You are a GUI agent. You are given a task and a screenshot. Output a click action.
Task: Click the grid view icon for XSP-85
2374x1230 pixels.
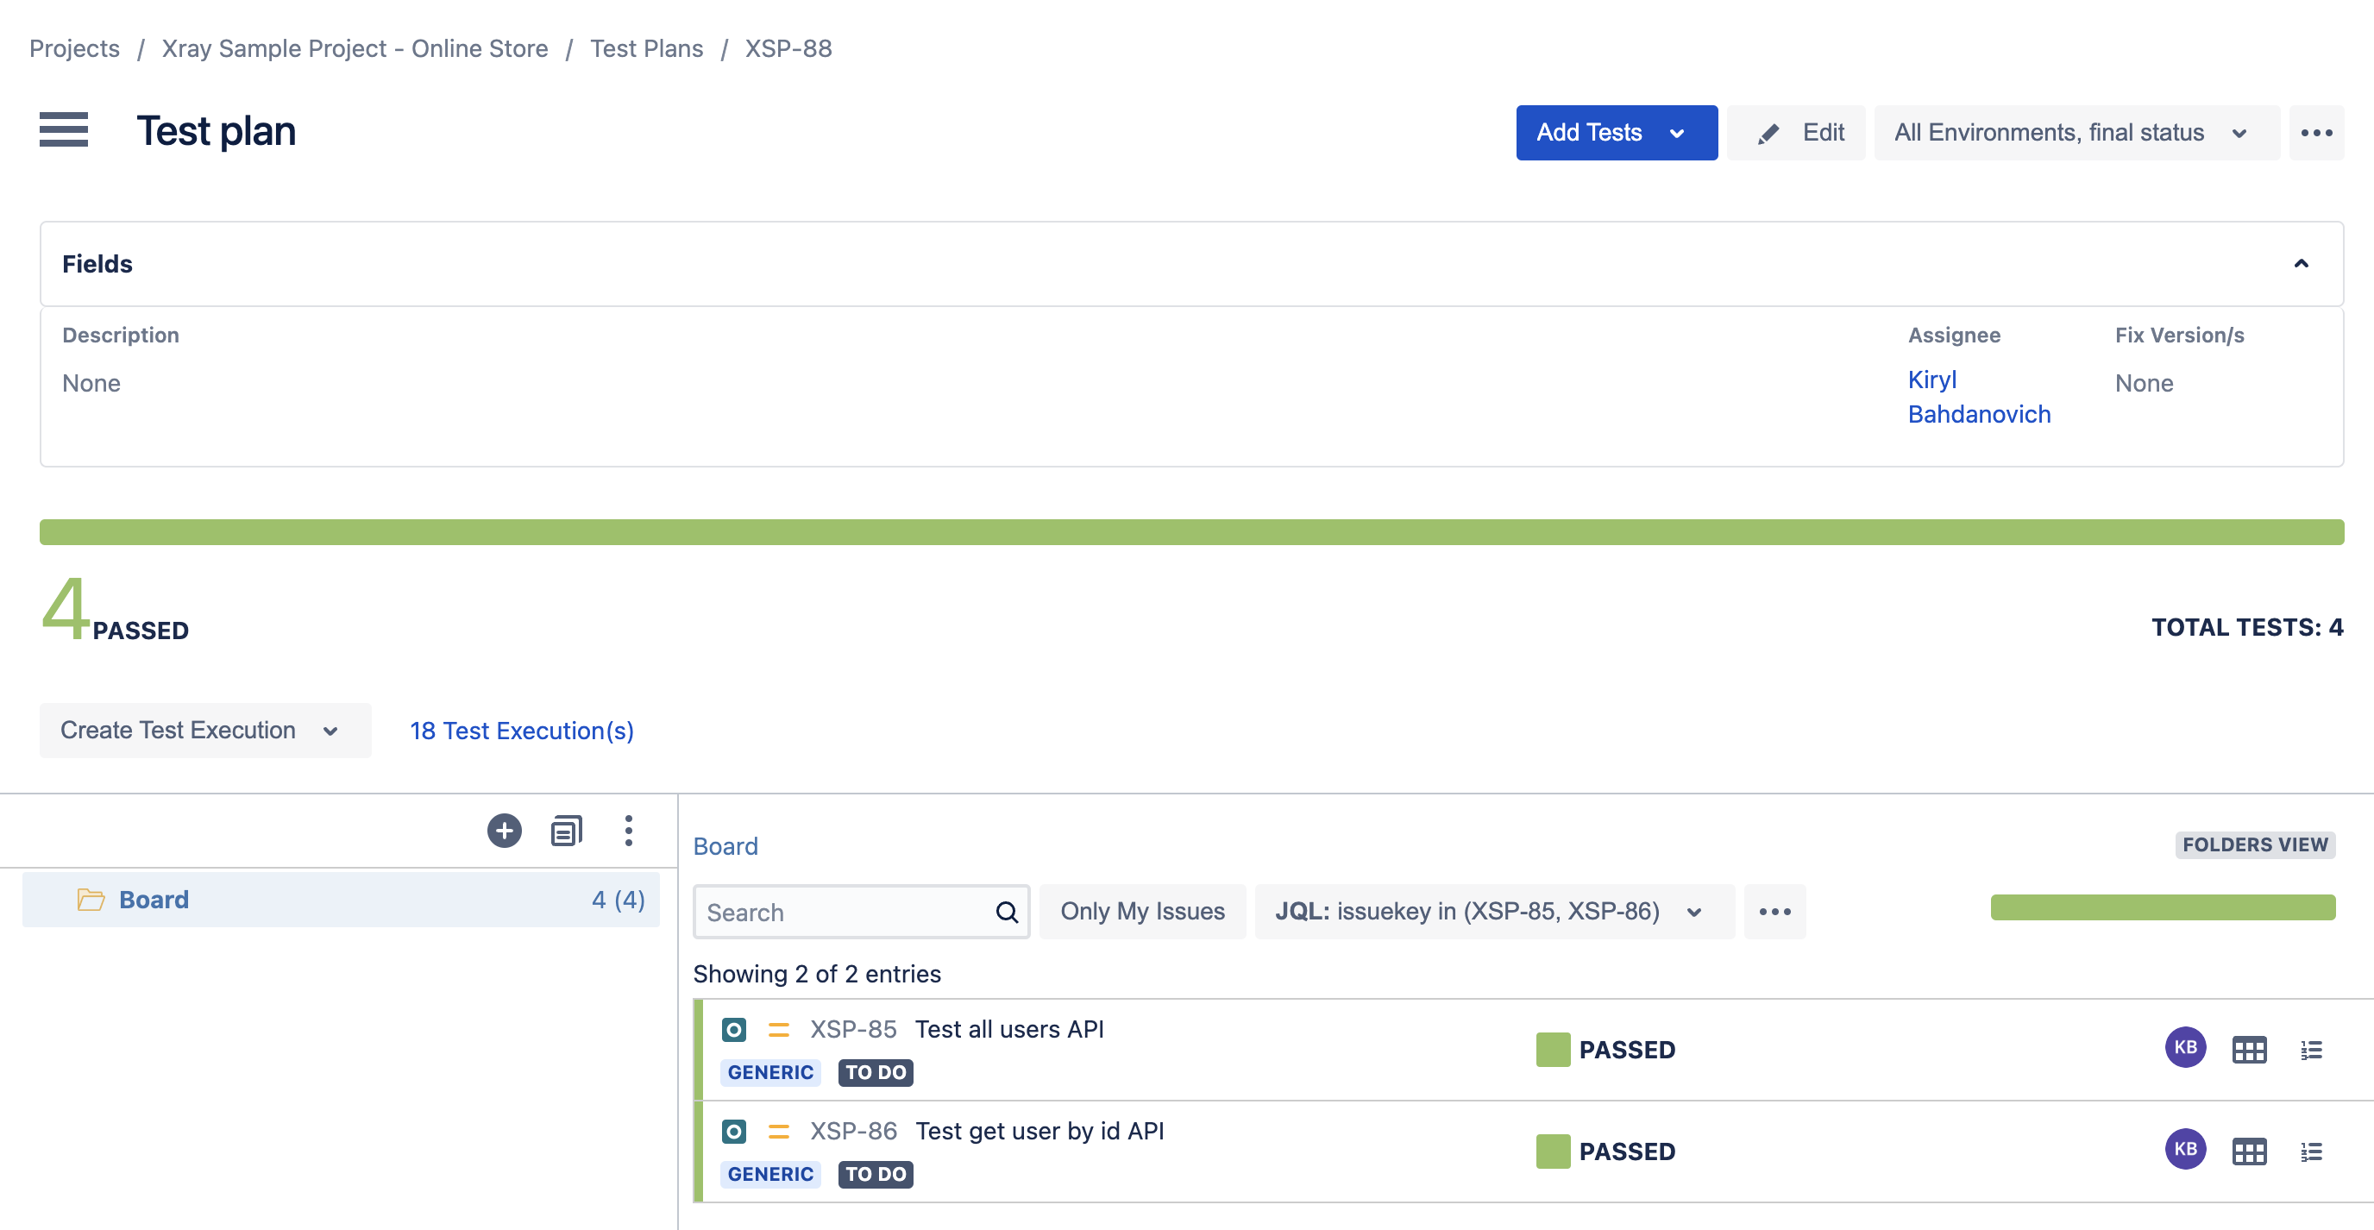tap(2247, 1050)
